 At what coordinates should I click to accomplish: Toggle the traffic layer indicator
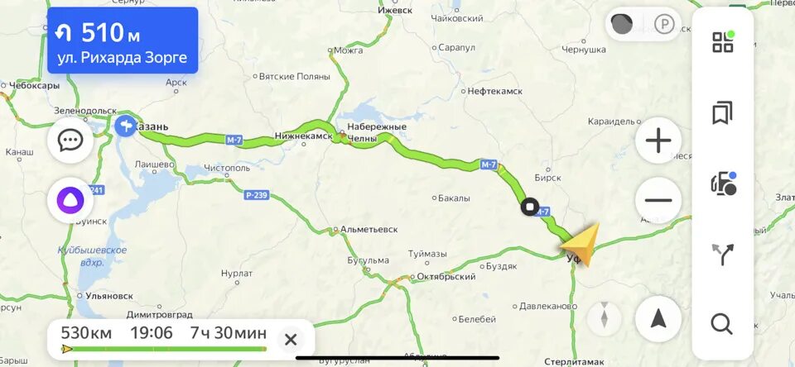click(x=622, y=24)
